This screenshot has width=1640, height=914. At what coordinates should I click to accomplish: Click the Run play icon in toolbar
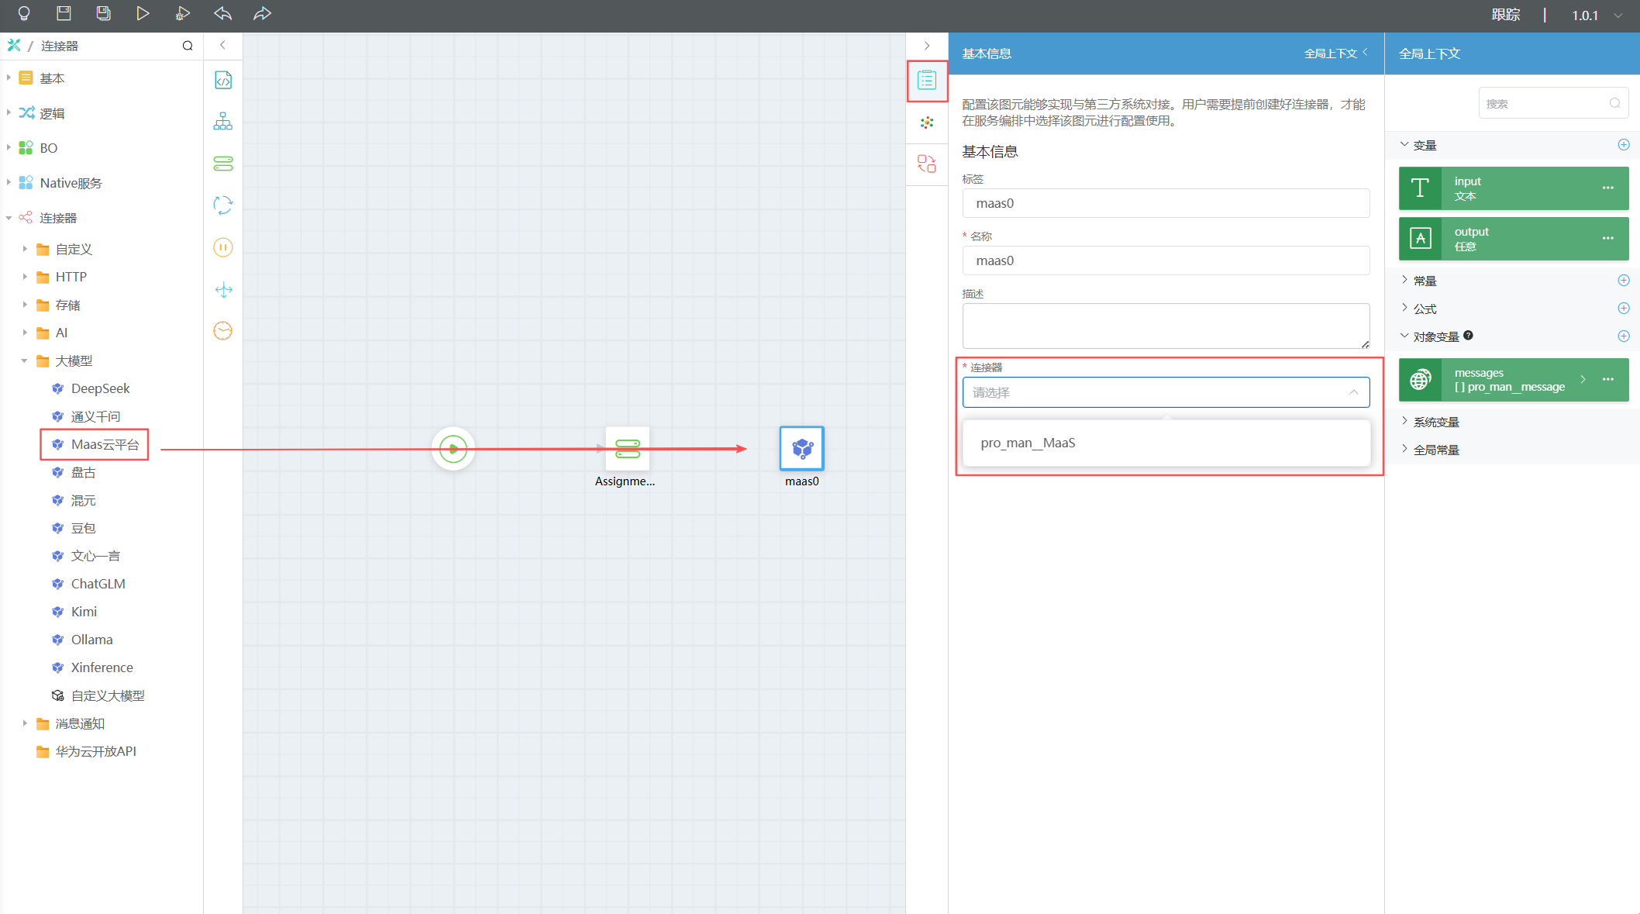pyautogui.click(x=143, y=13)
